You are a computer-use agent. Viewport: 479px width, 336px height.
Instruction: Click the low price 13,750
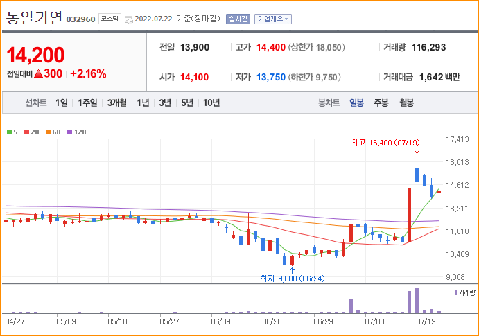click(x=270, y=77)
